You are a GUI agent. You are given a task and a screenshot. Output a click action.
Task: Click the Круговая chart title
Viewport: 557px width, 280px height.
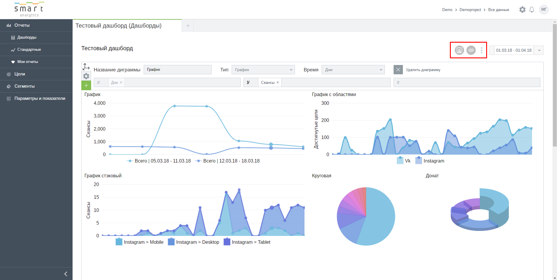tap(321, 176)
